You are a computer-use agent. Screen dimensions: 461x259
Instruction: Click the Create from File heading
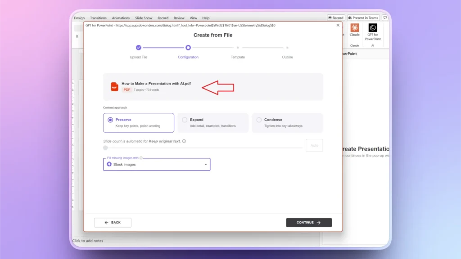(x=213, y=35)
